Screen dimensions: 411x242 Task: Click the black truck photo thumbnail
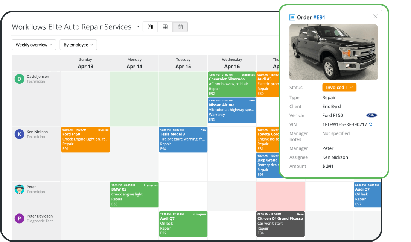pyautogui.click(x=333, y=52)
